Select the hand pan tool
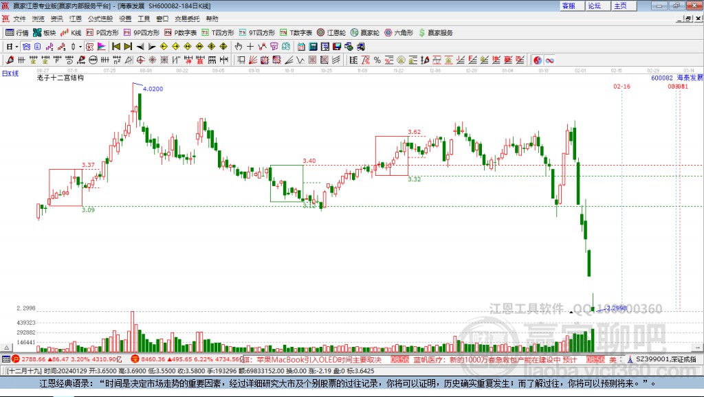Viewport: 704px width, 397px height. point(239,47)
